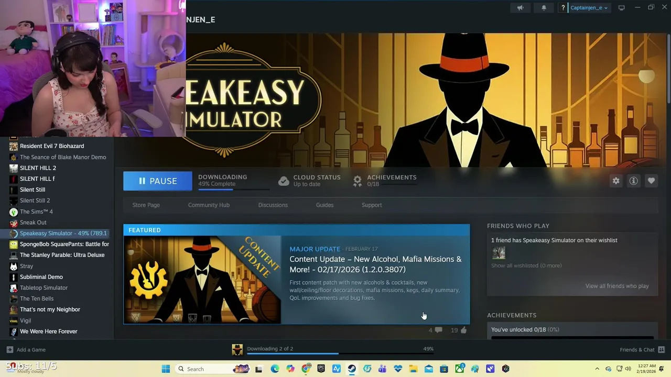Screen dimensions: 671x377
Task: Click the Steam taskbar icon
Action: click(x=352, y=369)
